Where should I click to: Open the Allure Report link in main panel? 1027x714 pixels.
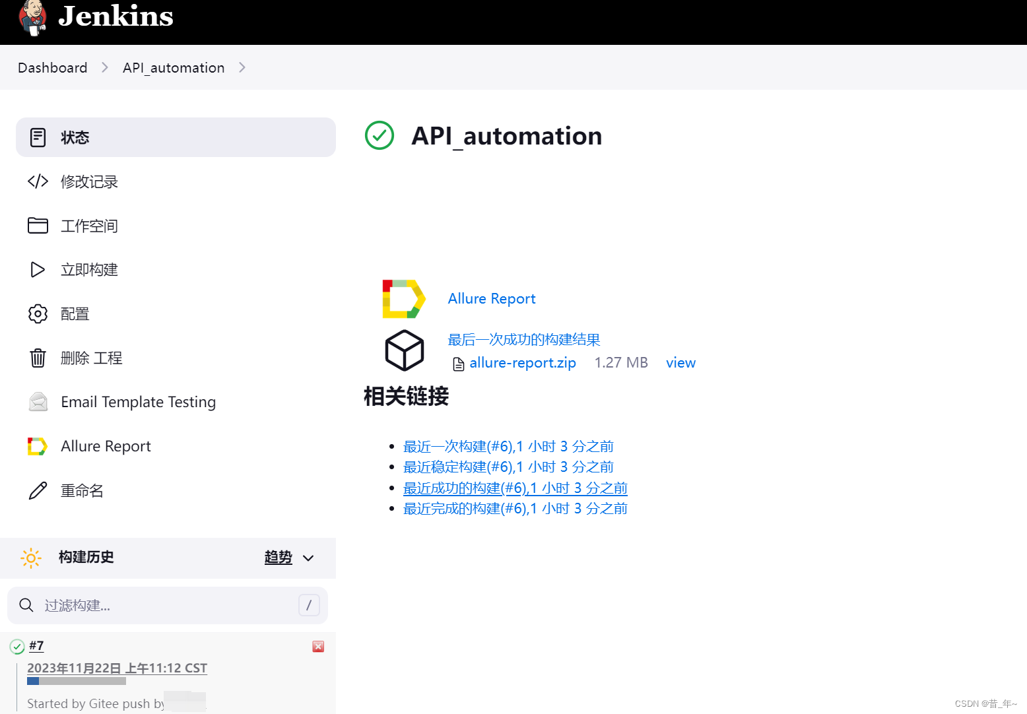click(492, 298)
